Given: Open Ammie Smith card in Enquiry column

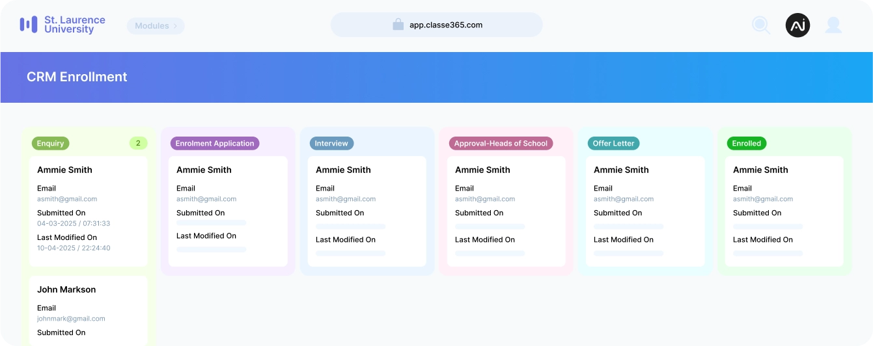Looking at the screenshot, I should tap(89, 209).
